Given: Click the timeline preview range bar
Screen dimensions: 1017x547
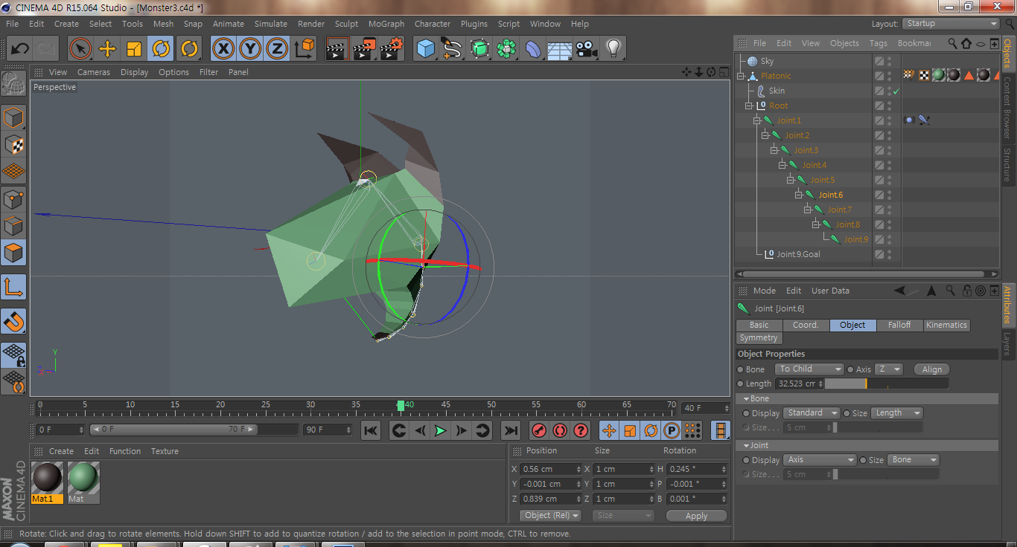Looking at the screenshot, I should click(173, 430).
